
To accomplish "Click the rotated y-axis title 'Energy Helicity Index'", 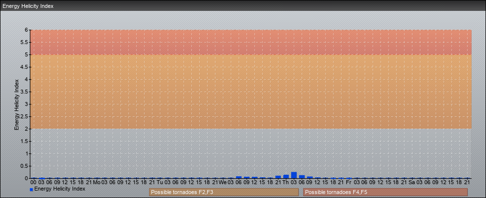I will (x=16, y=104).
